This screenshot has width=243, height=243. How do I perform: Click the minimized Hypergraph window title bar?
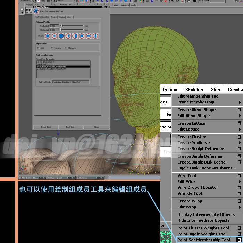pyautogui.click(x=61, y=178)
